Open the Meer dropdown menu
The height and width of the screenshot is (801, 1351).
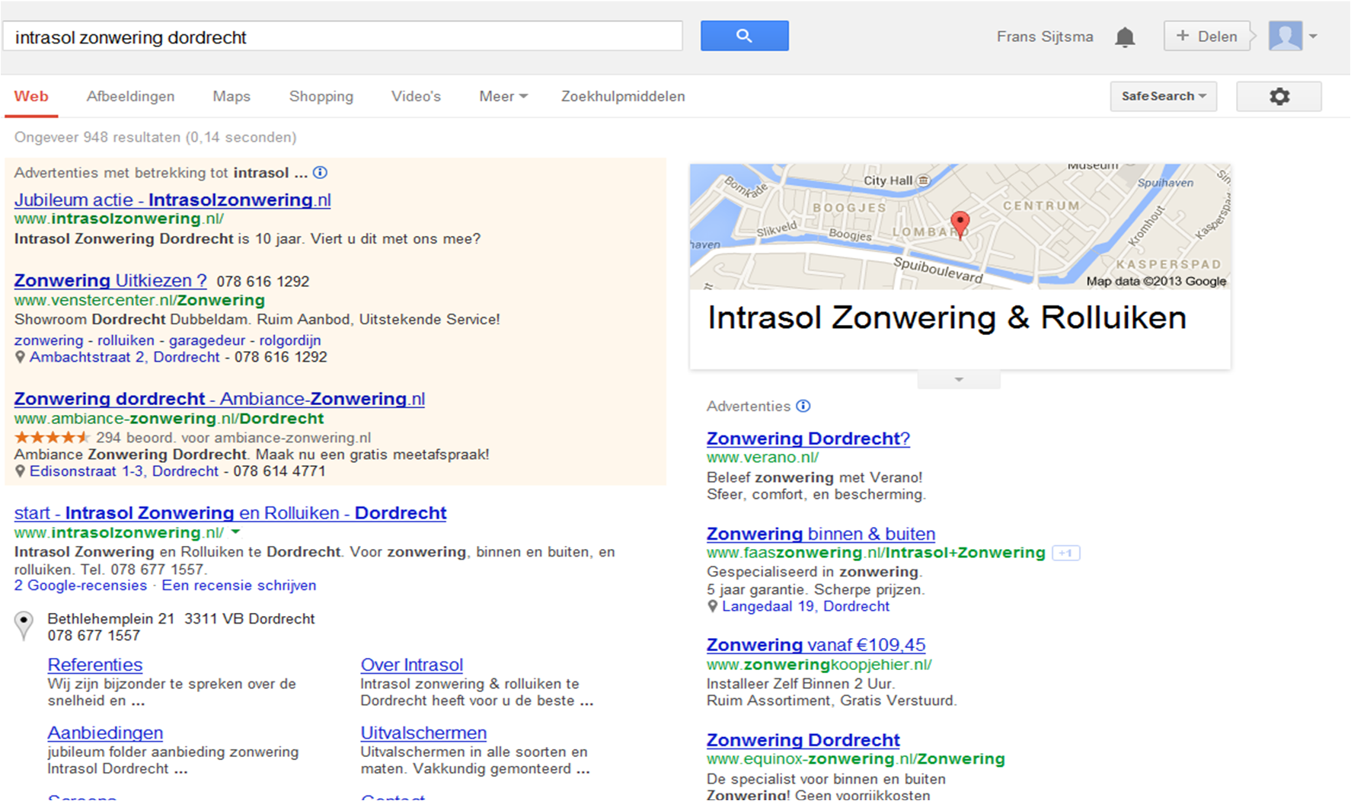pyautogui.click(x=503, y=97)
